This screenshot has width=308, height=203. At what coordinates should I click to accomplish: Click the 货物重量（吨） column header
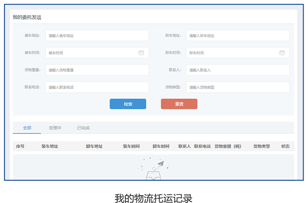click(228, 147)
